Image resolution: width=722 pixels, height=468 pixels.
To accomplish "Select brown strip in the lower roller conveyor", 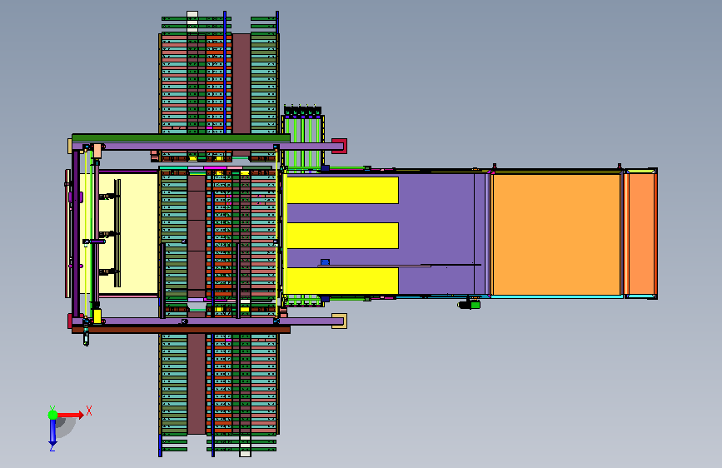I will click(x=197, y=383).
